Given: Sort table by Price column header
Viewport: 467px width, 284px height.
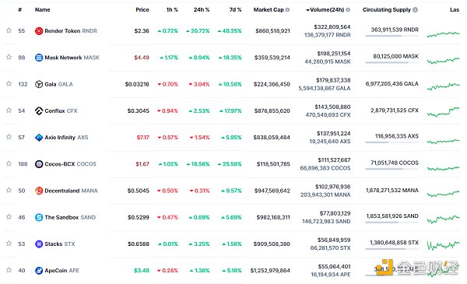Looking at the screenshot, I should pyautogui.click(x=142, y=10).
